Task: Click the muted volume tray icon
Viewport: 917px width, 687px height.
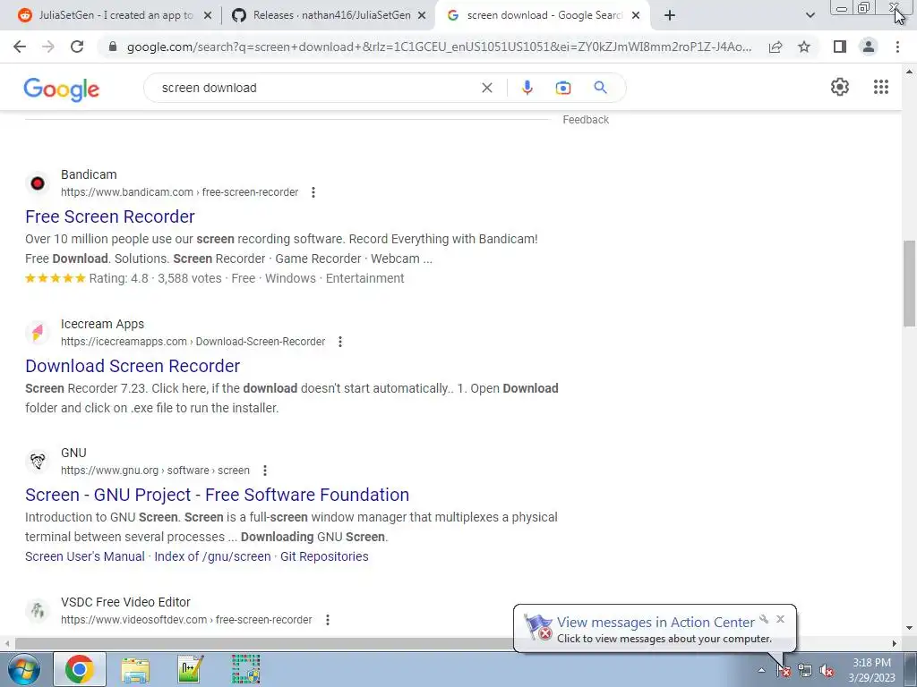Action: coord(827,671)
